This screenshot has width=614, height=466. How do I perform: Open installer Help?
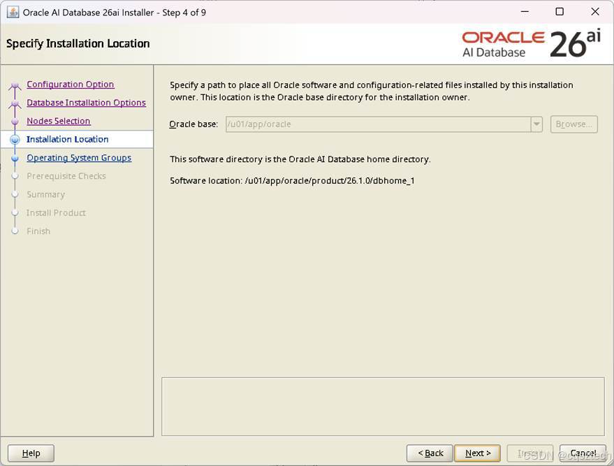[31, 453]
